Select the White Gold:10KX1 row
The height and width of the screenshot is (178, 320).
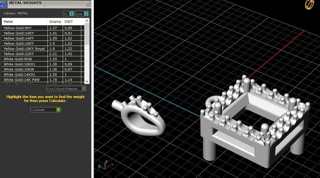tap(43, 64)
